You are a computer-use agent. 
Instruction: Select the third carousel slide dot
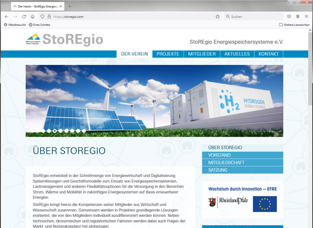(x=55, y=131)
